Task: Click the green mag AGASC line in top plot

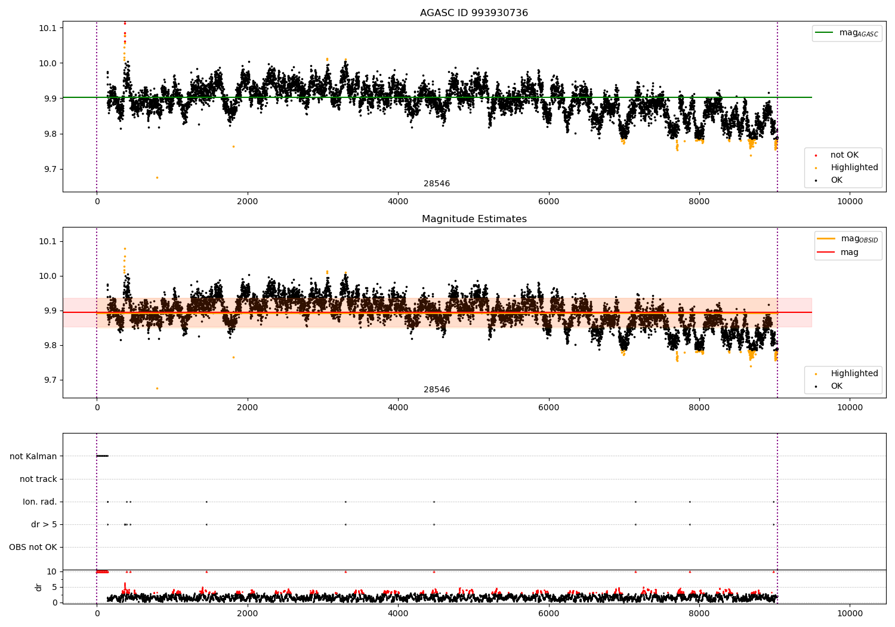Action: click(x=437, y=97)
